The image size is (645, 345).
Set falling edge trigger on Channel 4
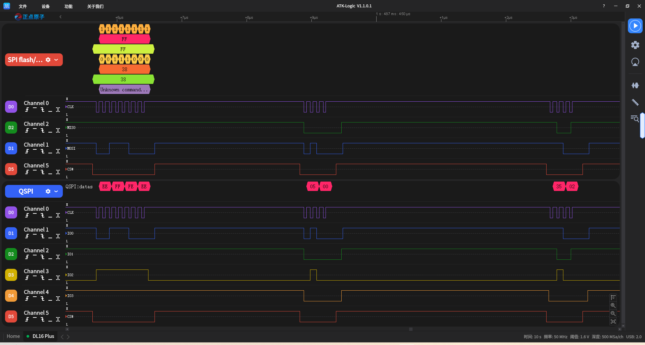point(43,299)
